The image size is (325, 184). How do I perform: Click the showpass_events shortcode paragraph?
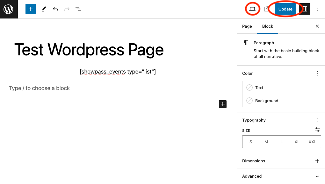(x=118, y=72)
